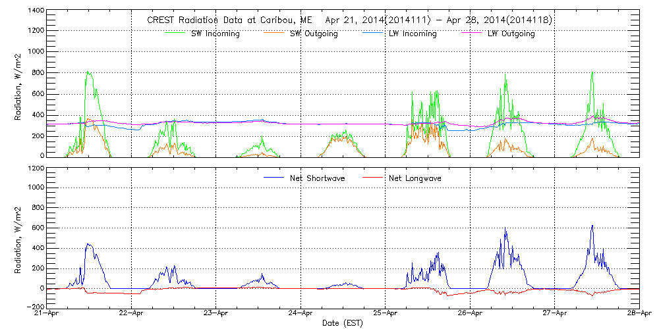Click the Net Longwave legend label

[x=415, y=178]
